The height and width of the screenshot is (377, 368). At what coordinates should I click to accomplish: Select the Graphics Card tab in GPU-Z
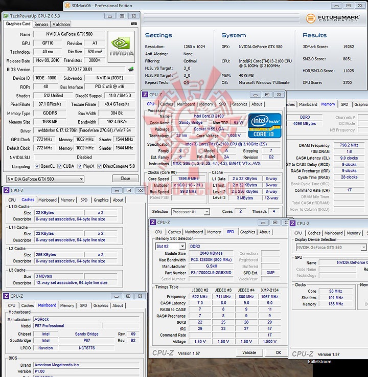point(18,24)
